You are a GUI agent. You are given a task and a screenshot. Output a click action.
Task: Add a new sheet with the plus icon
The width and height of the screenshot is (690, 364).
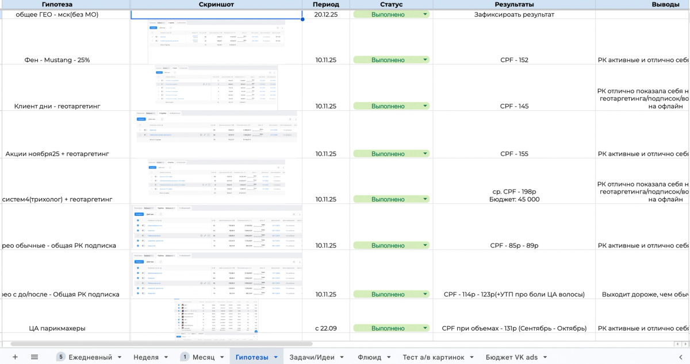pyautogui.click(x=15, y=357)
